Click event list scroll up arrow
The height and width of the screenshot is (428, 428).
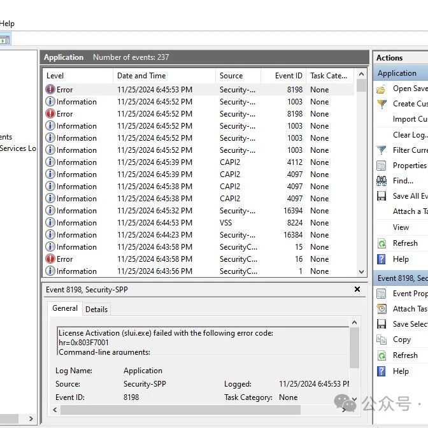click(361, 74)
